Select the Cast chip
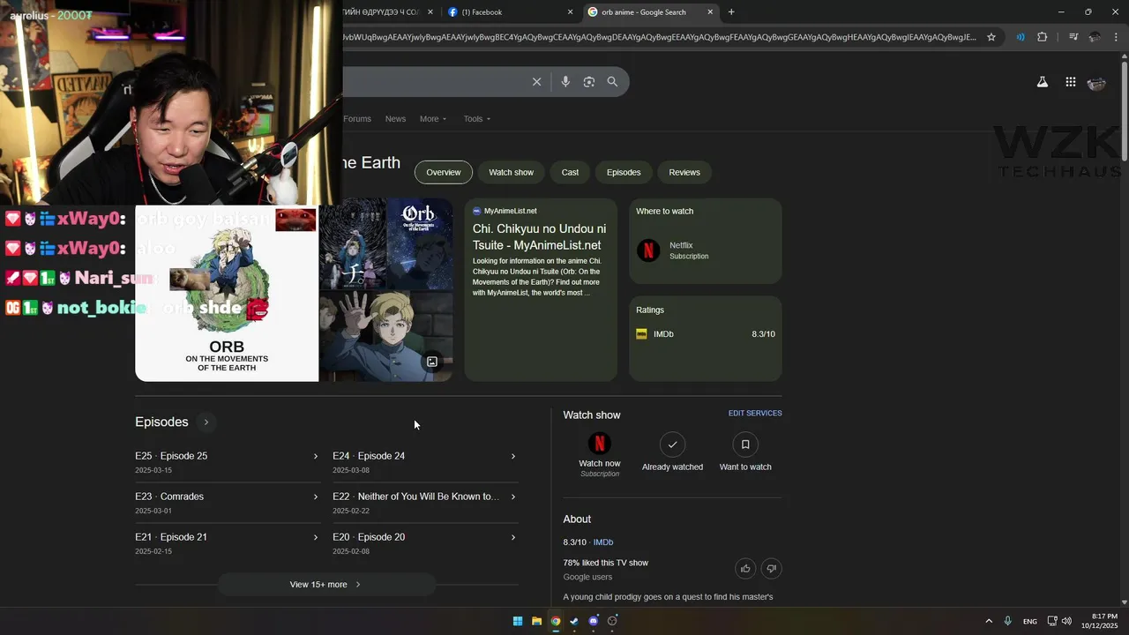 [570, 172]
